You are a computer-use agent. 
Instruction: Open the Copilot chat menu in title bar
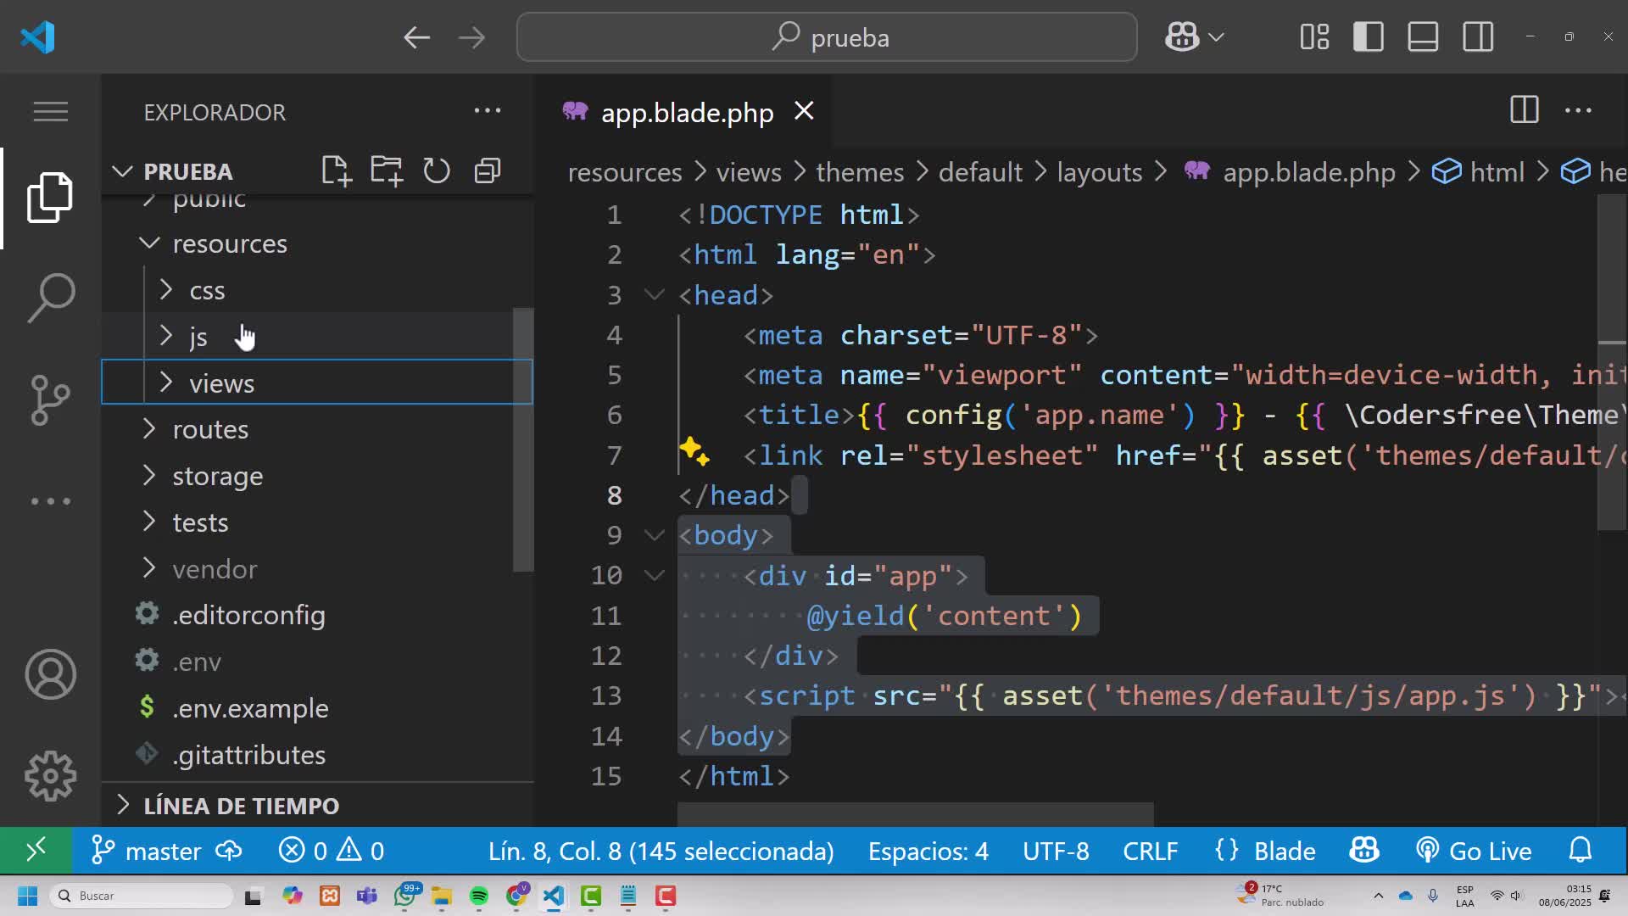tap(1194, 37)
